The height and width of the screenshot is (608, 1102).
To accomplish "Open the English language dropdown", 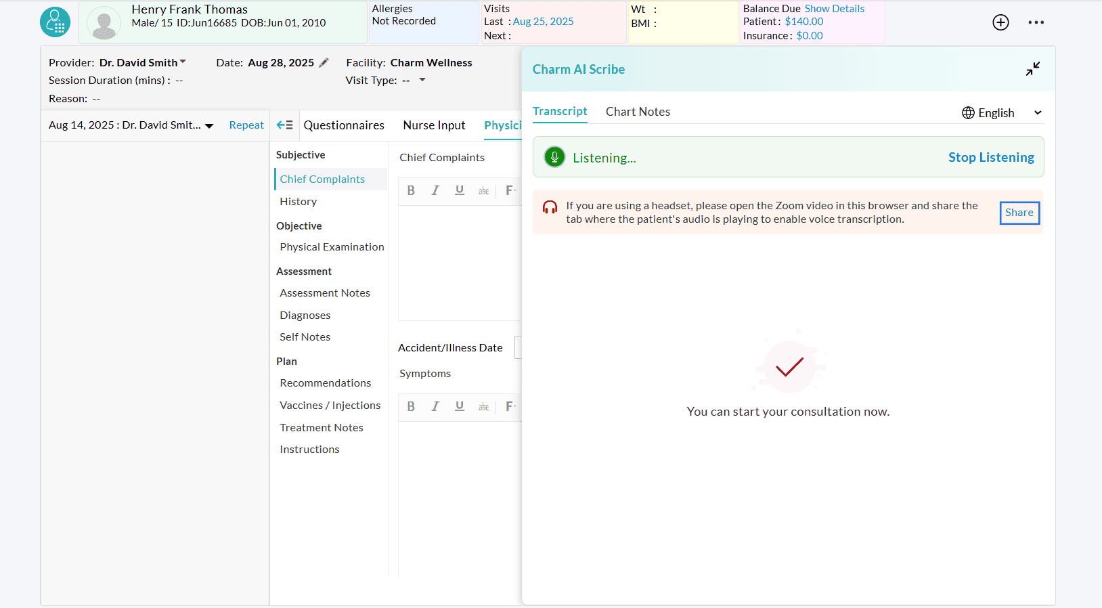I will (x=1001, y=113).
